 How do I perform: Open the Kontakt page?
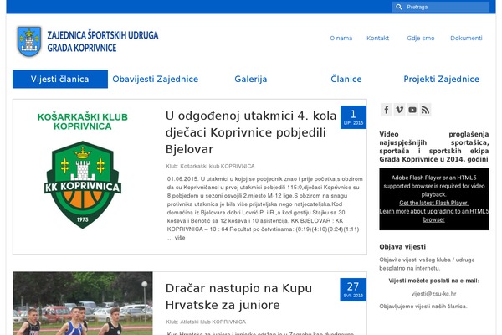click(378, 39)
